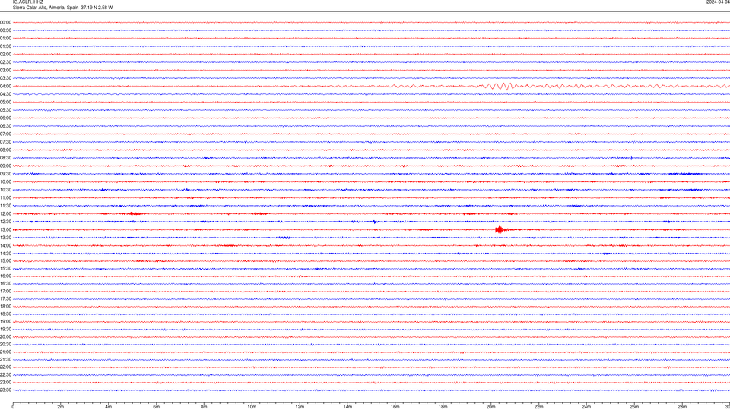Pick the 11:30 row label

5,206
